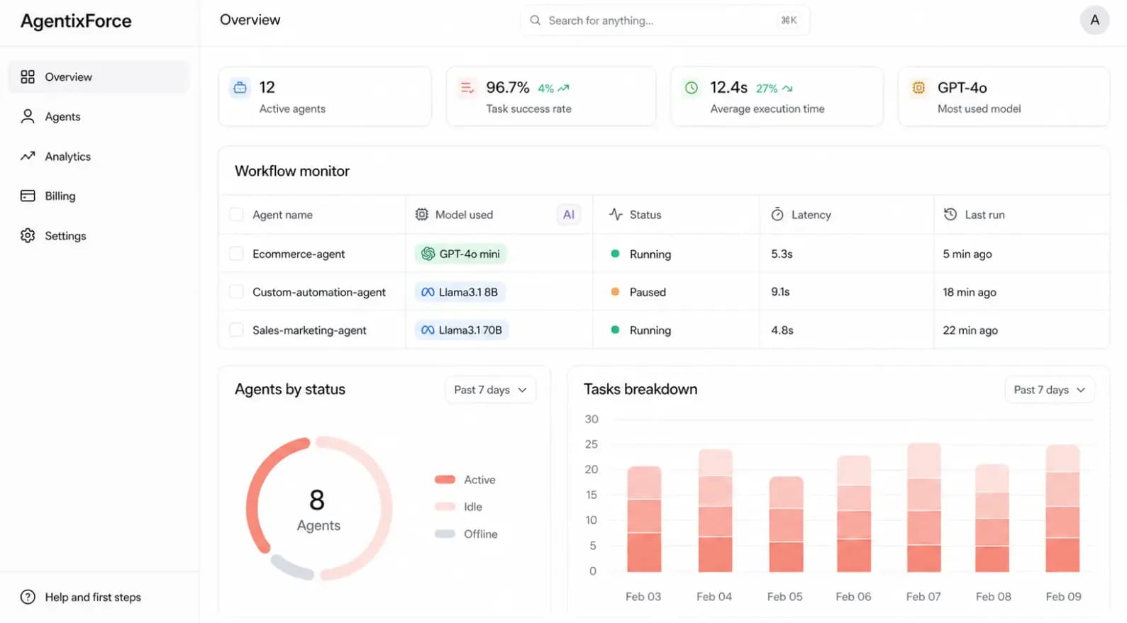Click the Agents person icon
1127x623 pixels.
[x=28, y=116]
